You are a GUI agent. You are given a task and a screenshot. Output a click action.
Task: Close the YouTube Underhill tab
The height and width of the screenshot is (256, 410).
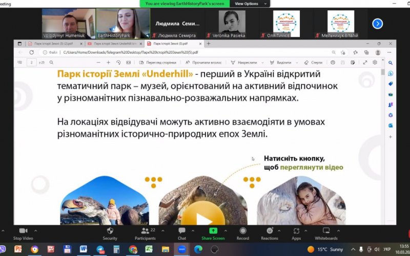140,44
